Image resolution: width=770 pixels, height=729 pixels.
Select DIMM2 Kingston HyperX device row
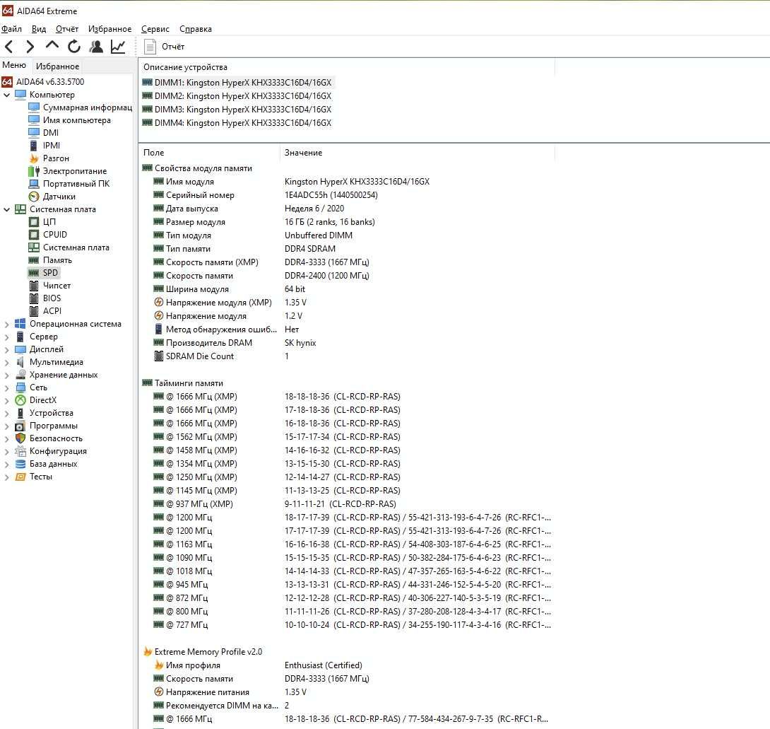(x=237, y=96)
